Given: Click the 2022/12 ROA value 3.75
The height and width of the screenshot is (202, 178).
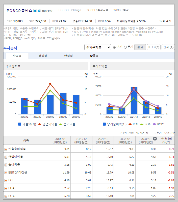Looking at the screenshot, I should (x=132, y=188).
